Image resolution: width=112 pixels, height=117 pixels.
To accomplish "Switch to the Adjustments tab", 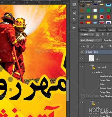I will click(86, 2).
